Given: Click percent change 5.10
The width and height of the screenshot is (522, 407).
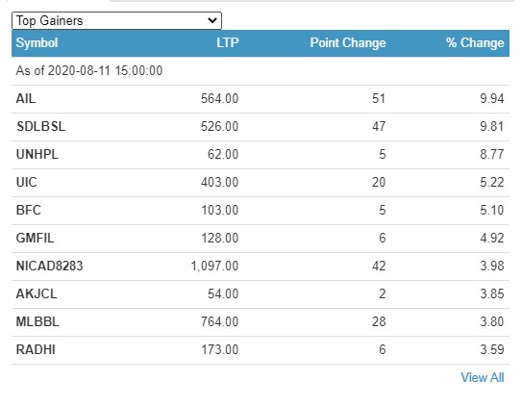Looking at the screenshot, I should coord(492,211).
